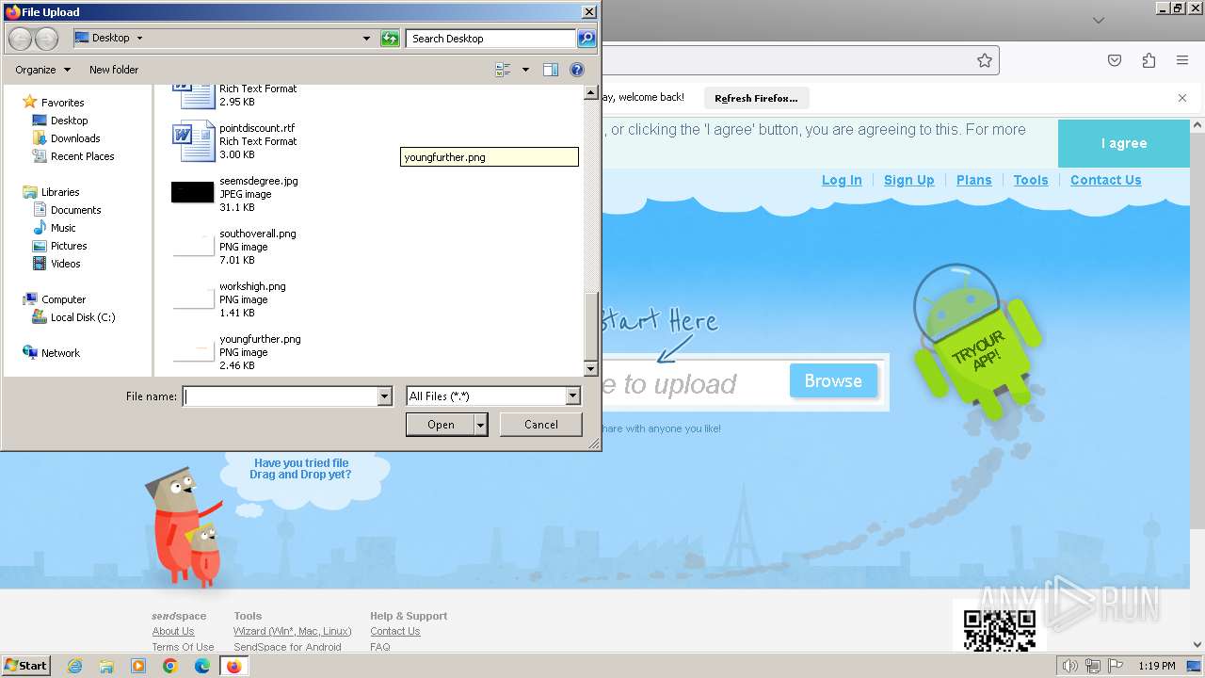Open Libraries in navigation pane
Viewport: 1205px width, 678px height.
[60, 192]
